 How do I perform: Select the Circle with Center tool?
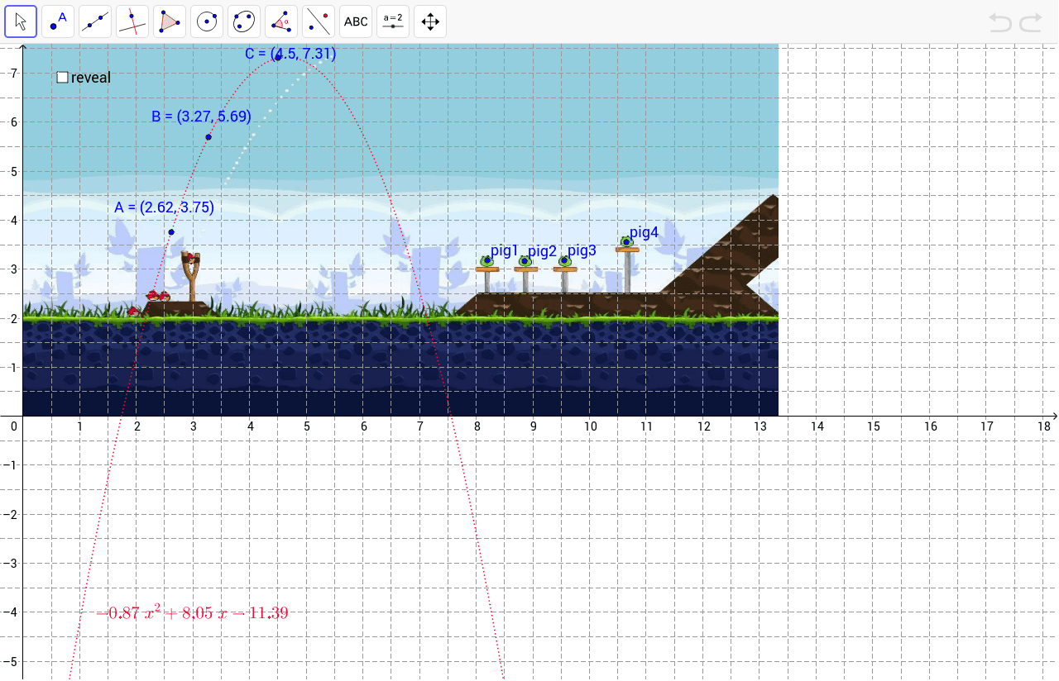207,21
